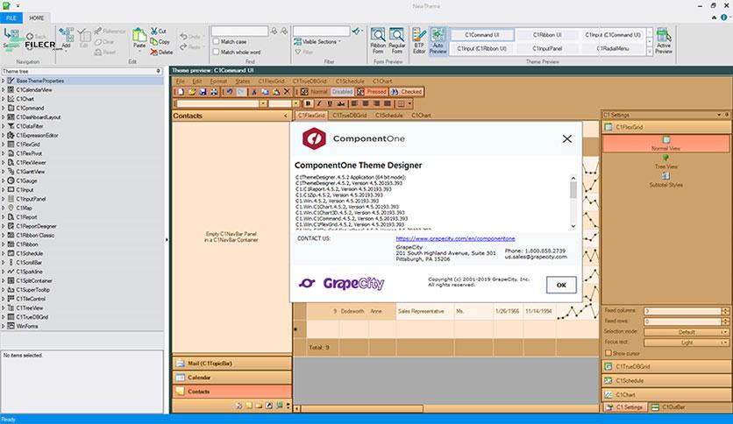
Task: Open Mail (C1TopicBar) navbar button
Action: point(231,364)
